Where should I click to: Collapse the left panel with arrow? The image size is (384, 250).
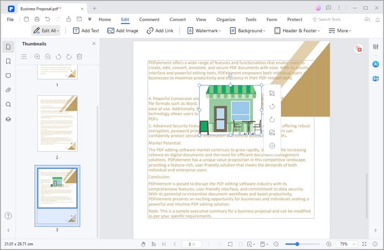[8, 230]
